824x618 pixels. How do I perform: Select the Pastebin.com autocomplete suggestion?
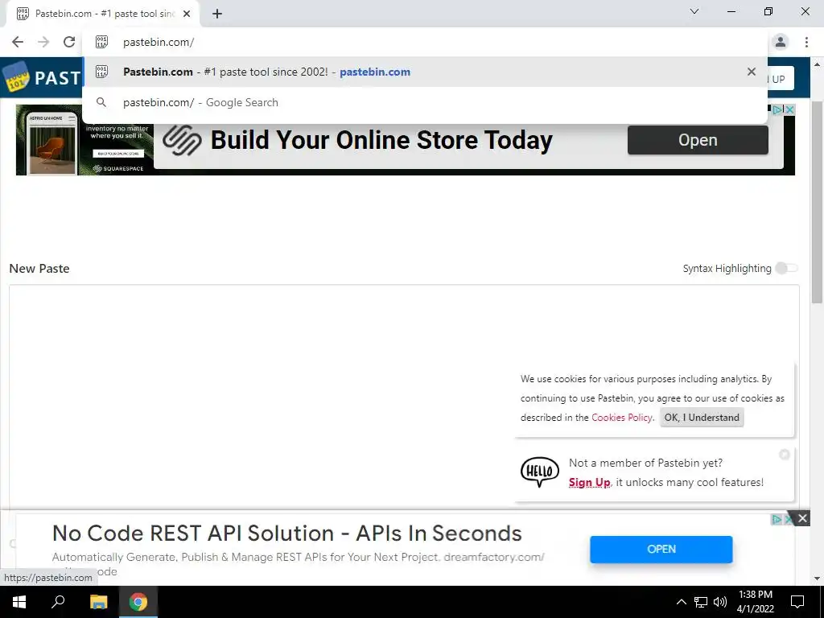pos(425,72)
